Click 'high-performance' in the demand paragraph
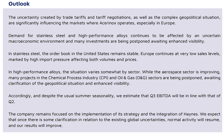Screen dimensions: 224x133 96,36
